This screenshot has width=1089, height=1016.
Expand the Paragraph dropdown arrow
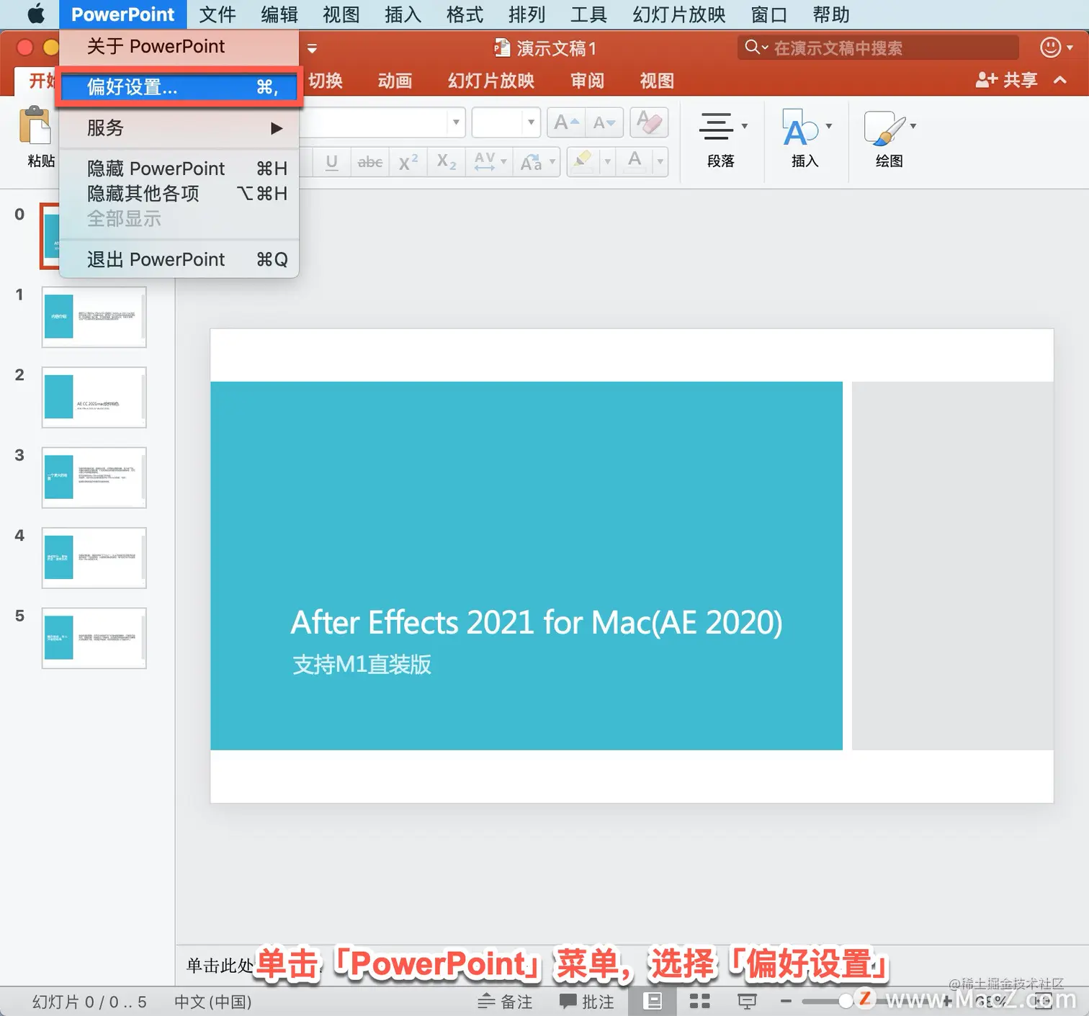click(x=745, y=126)
